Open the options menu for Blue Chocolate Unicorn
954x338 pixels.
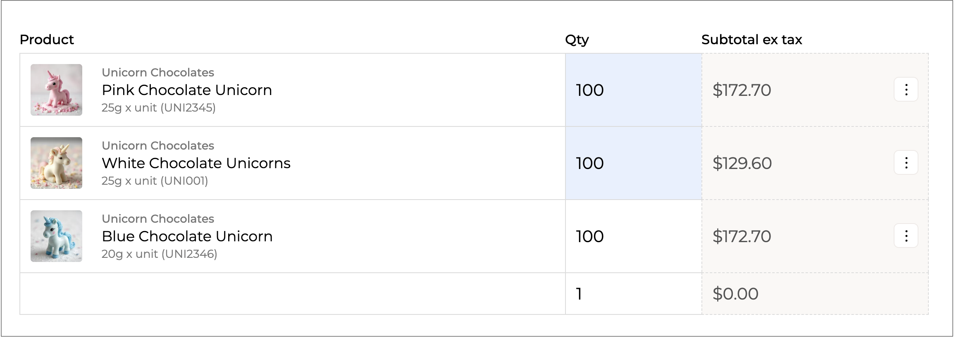(906, 236)
